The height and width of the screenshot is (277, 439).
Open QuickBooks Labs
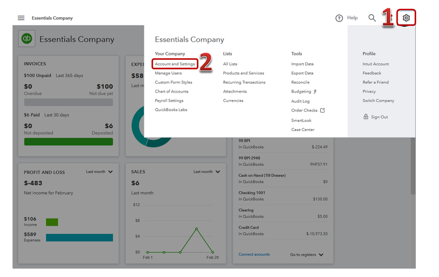point(171,110)
